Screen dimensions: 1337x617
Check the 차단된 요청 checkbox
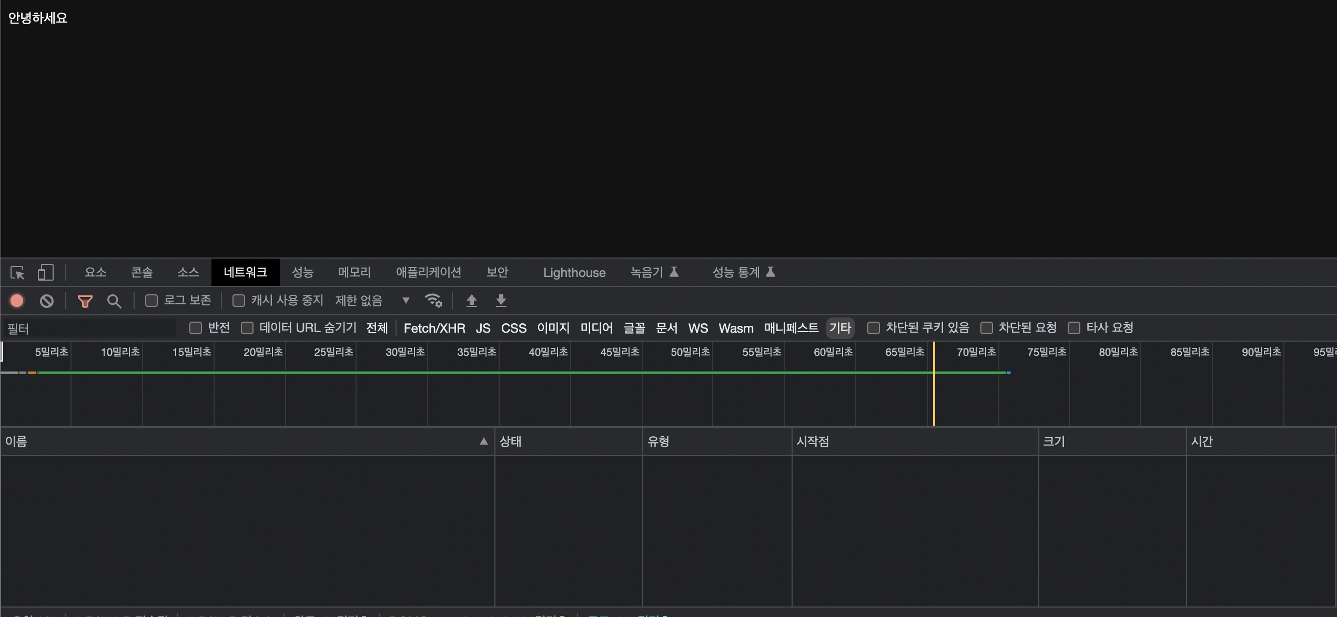[x=987, y=328]
